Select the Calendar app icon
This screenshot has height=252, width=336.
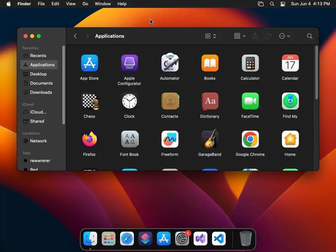point(290,63)
